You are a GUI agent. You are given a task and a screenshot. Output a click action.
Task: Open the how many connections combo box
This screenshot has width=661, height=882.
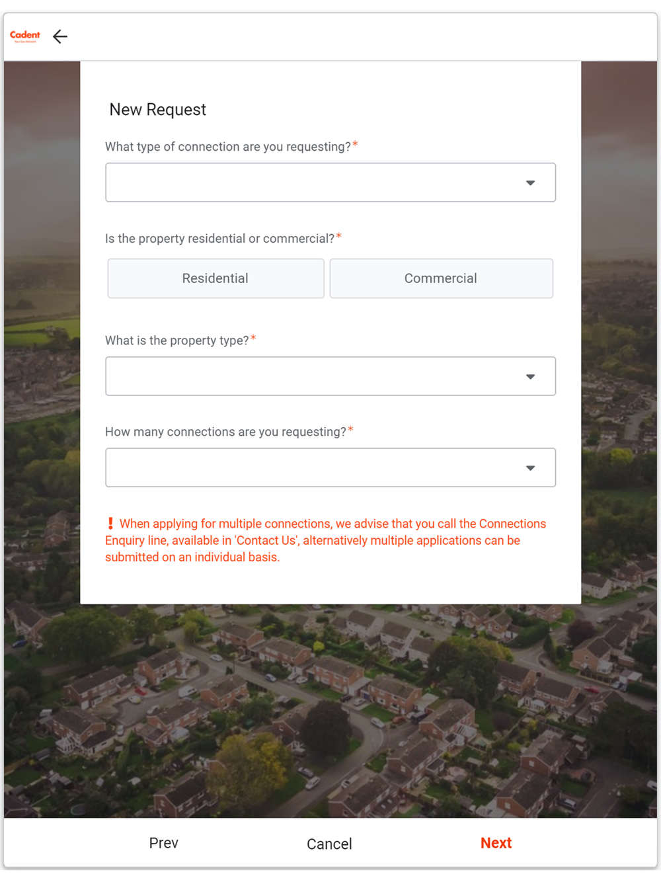click(x=317, y=467)
